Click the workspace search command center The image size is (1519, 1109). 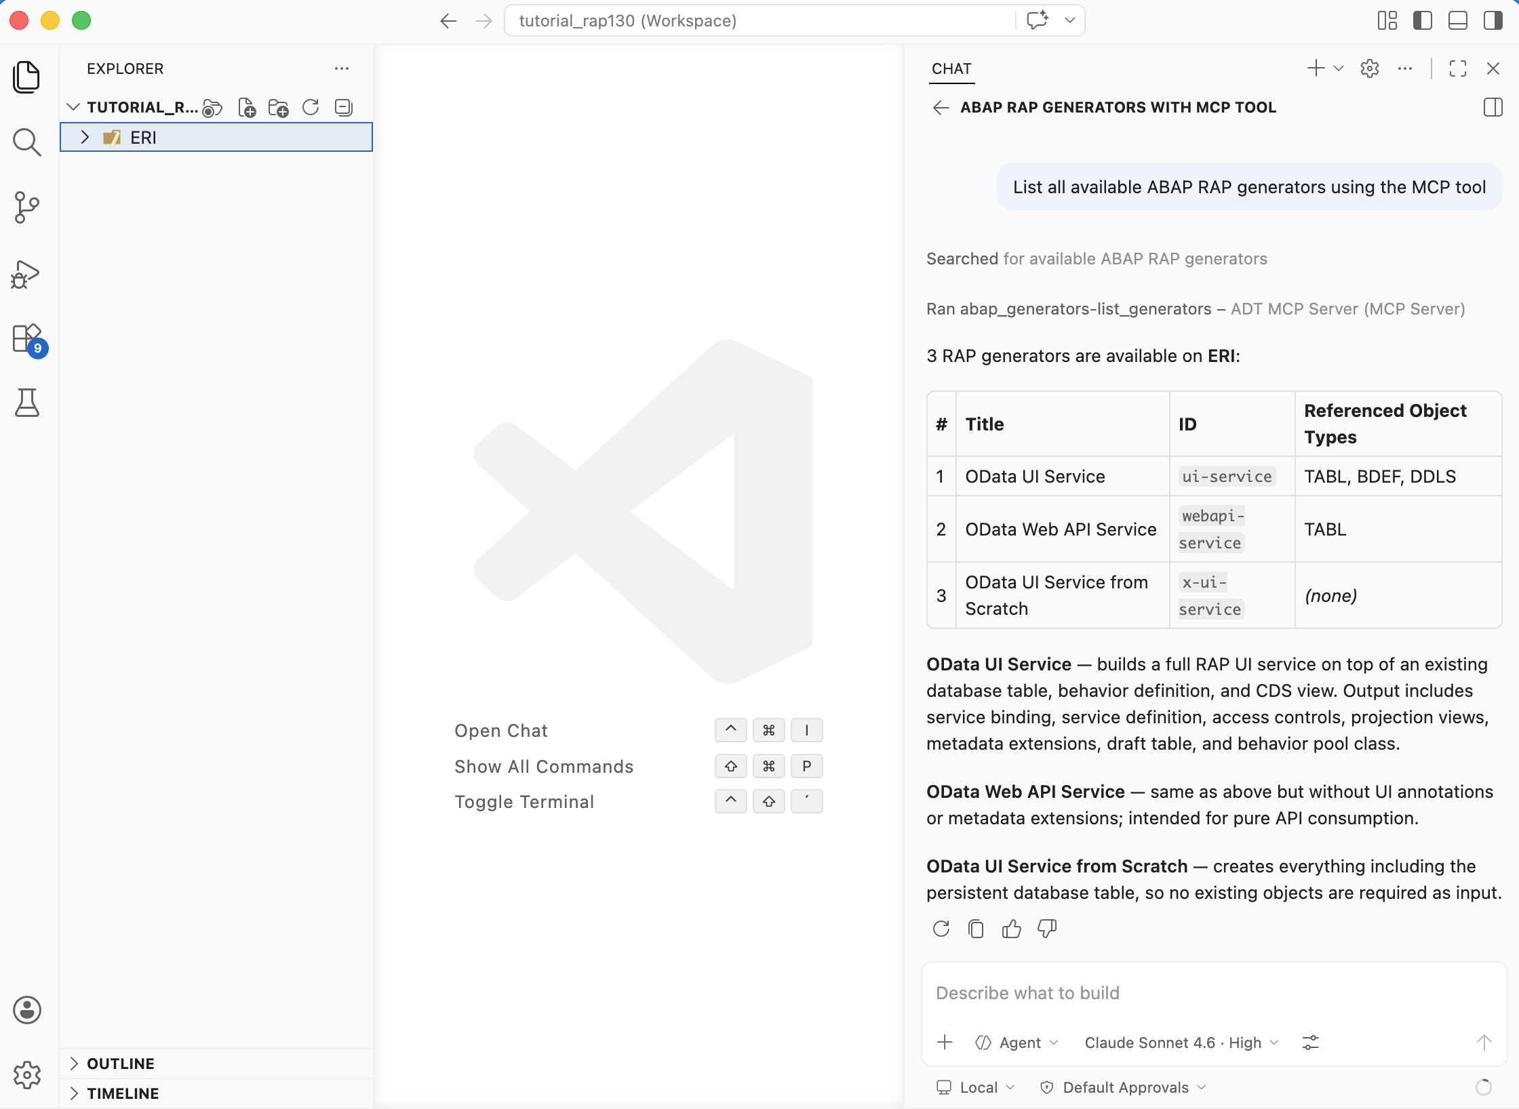coord(759,21)
